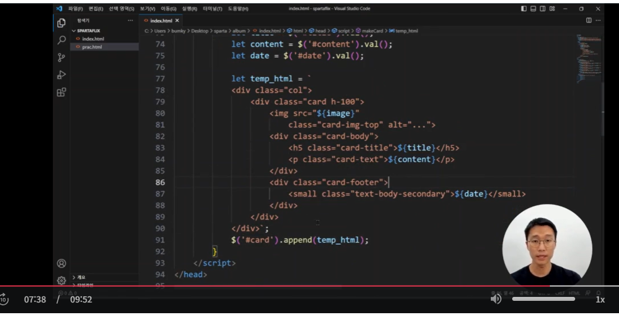Screen dimensions: 619x316
Task: Click the let temp_html declaration line
Action: coord(271,79)
